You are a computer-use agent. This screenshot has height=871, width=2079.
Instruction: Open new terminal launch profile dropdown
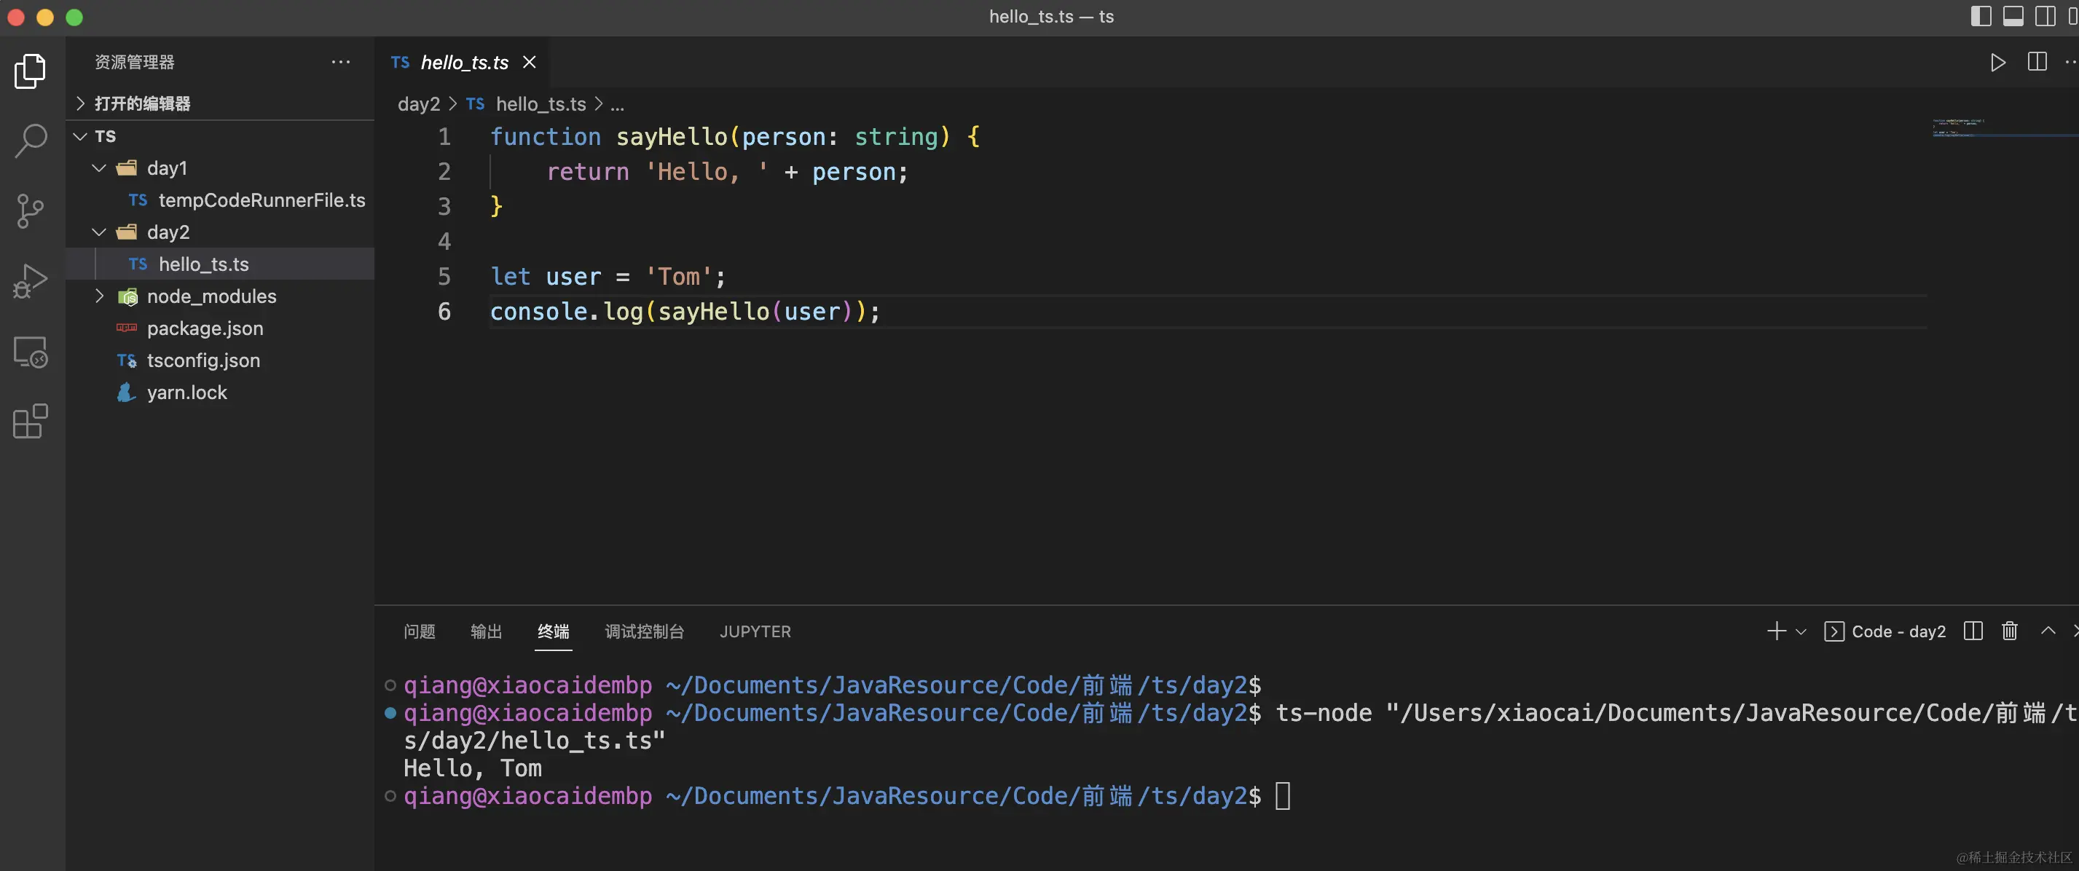[x=1801, y=631]
